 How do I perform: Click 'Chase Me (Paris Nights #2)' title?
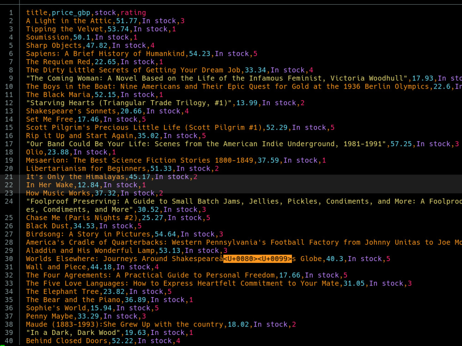(x=82, y=219)
